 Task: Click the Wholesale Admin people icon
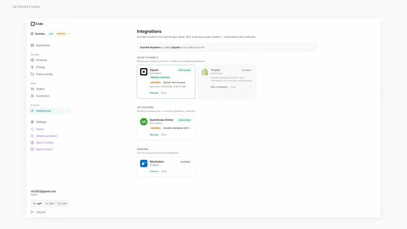(32, 136)
